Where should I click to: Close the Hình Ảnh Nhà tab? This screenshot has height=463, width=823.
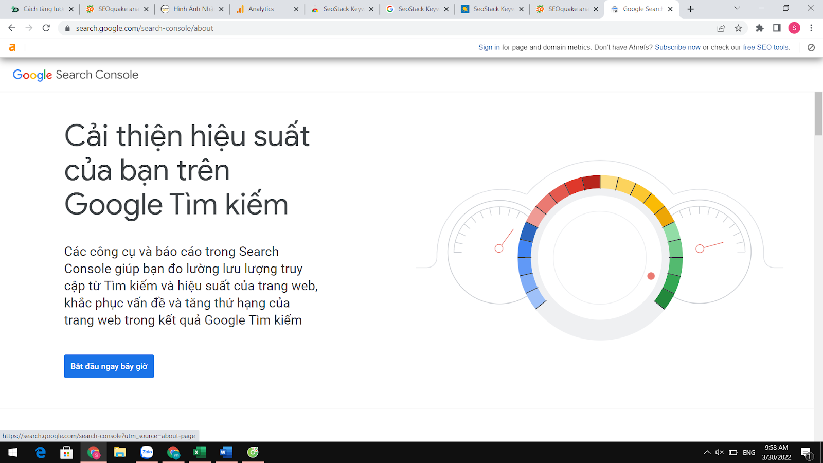coord(221,9)
